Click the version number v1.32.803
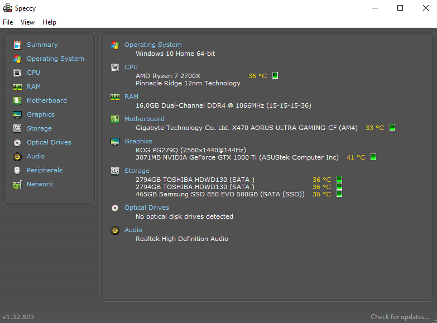Screen dimensions: 437x323 (x=18, y=317)
